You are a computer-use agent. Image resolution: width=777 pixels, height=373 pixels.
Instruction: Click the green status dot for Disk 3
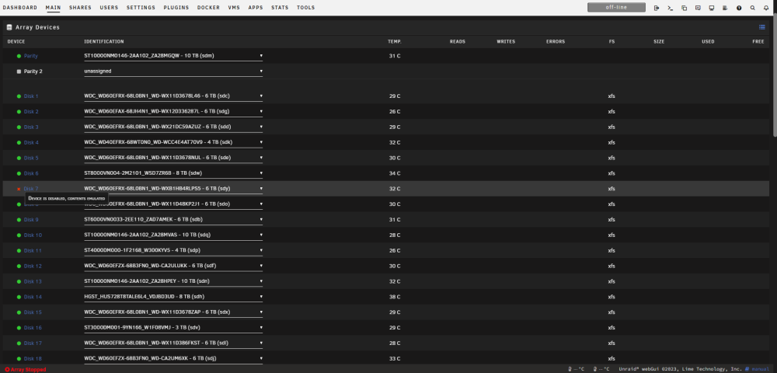point(19,127)
